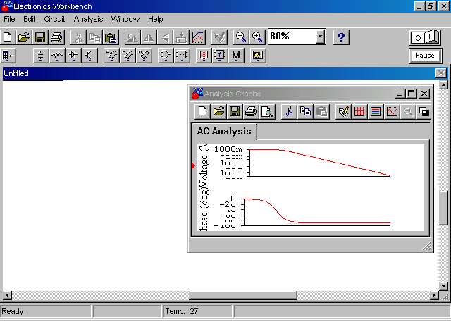Print graphs in Analysis Graphs window
This screenshot has width=451, height=321.
click(251, 111)
